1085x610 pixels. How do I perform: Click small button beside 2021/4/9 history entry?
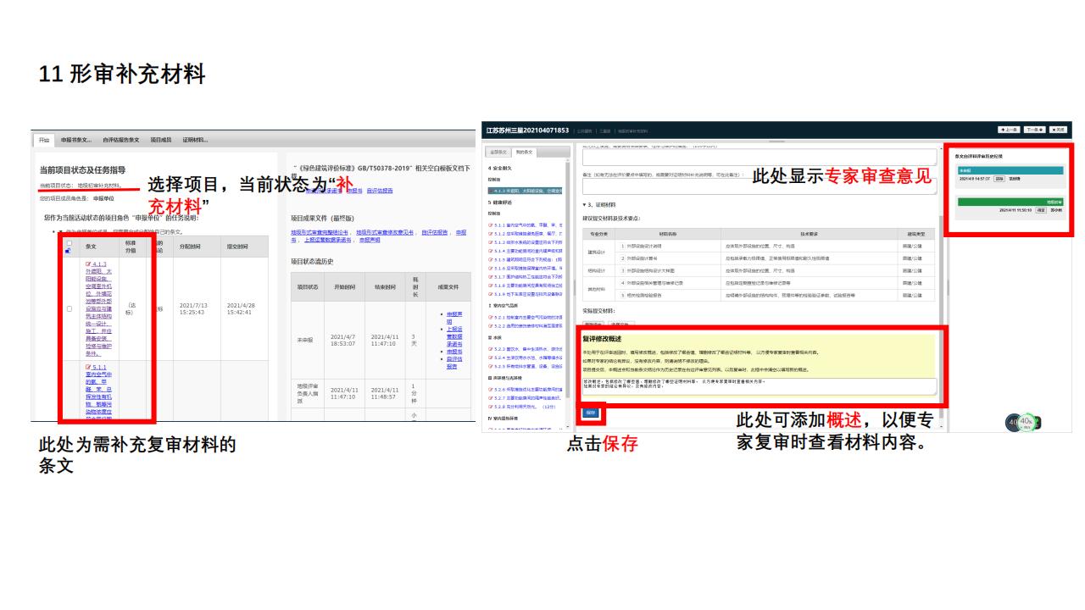pos(999,179)
